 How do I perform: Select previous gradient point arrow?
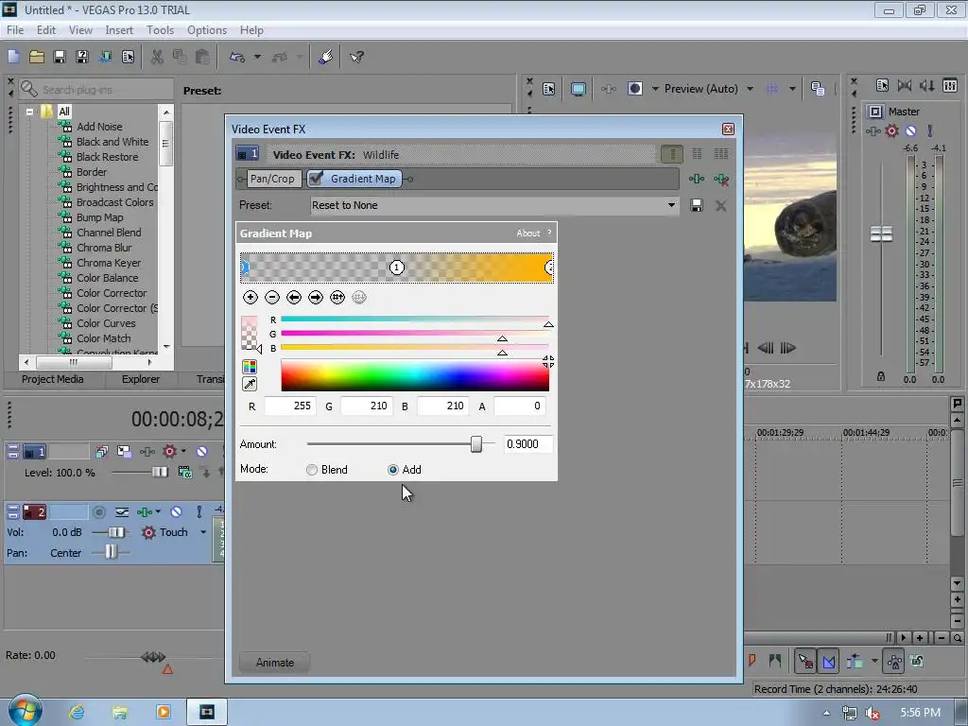[x=294, y=298]
